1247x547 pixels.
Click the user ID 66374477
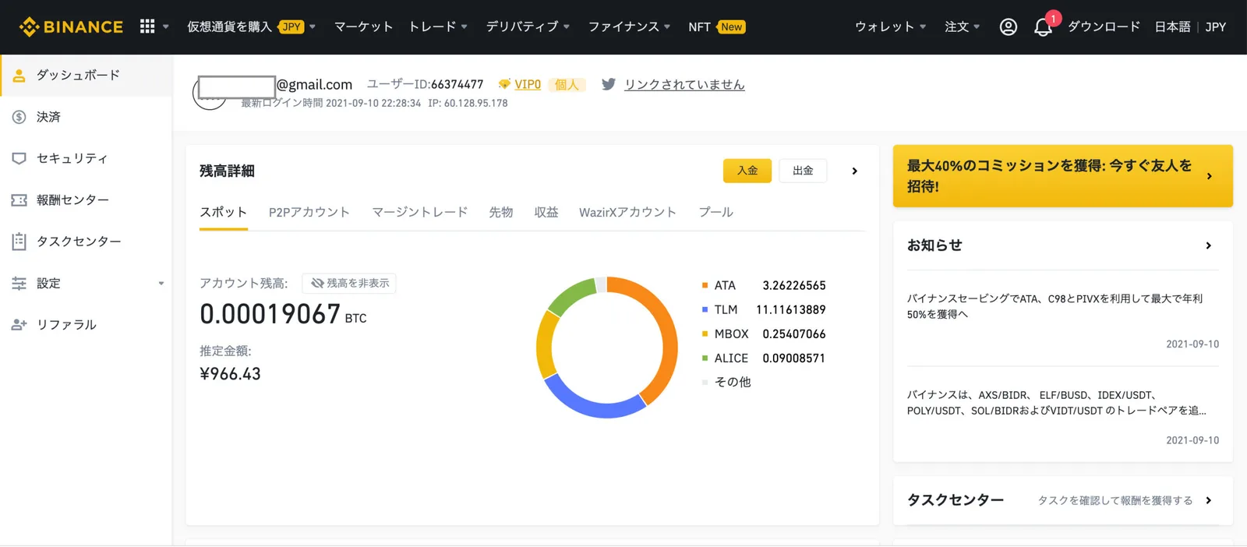(457, 84)
